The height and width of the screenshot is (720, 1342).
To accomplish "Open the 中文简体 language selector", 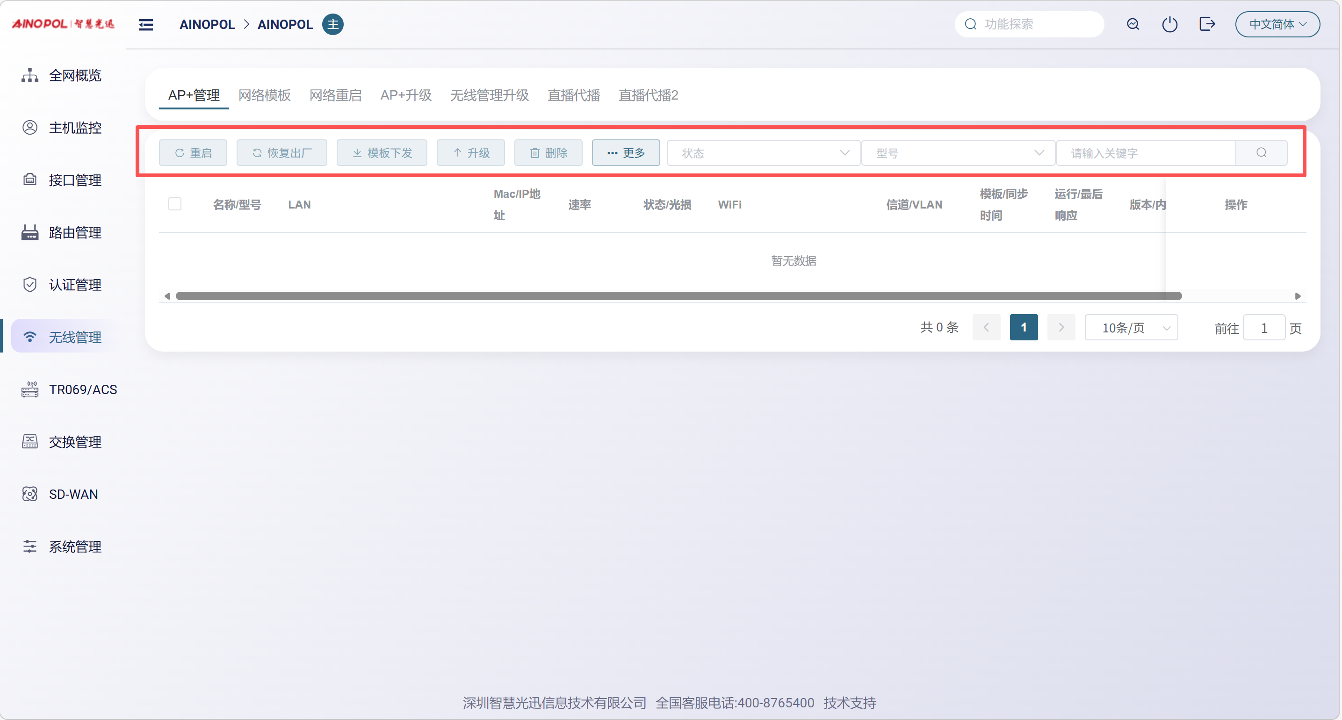I will pos(1277,24).
